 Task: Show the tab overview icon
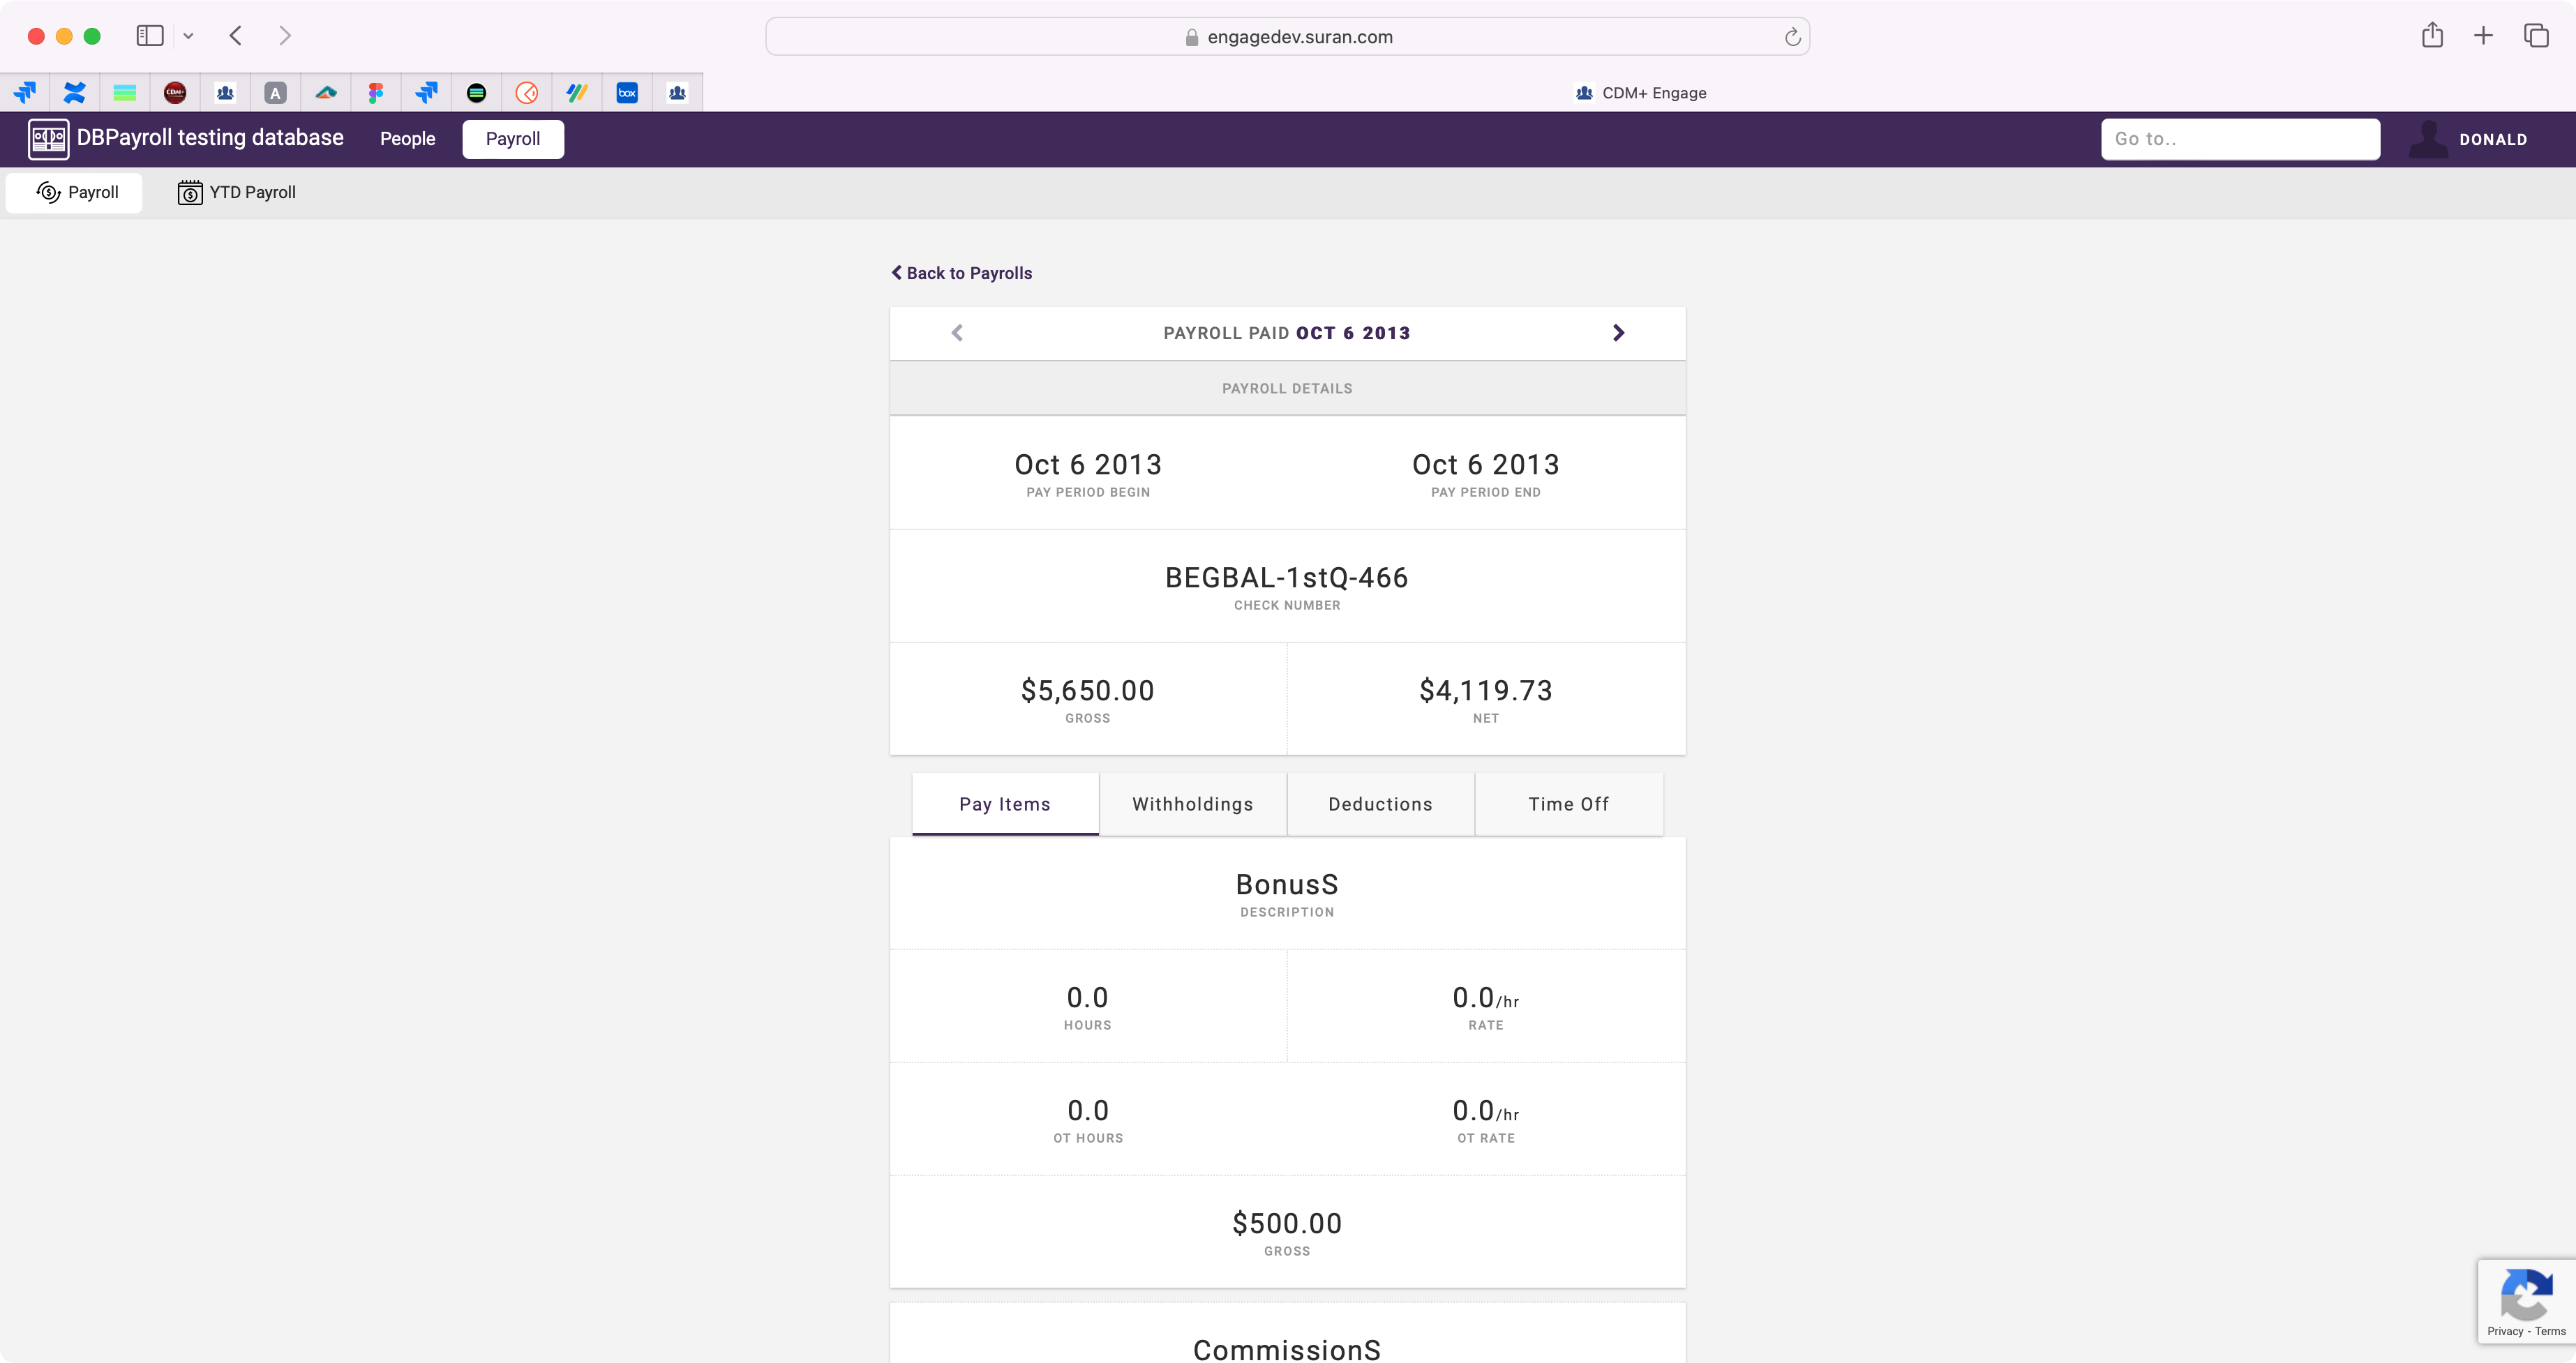pos(2536,36)
